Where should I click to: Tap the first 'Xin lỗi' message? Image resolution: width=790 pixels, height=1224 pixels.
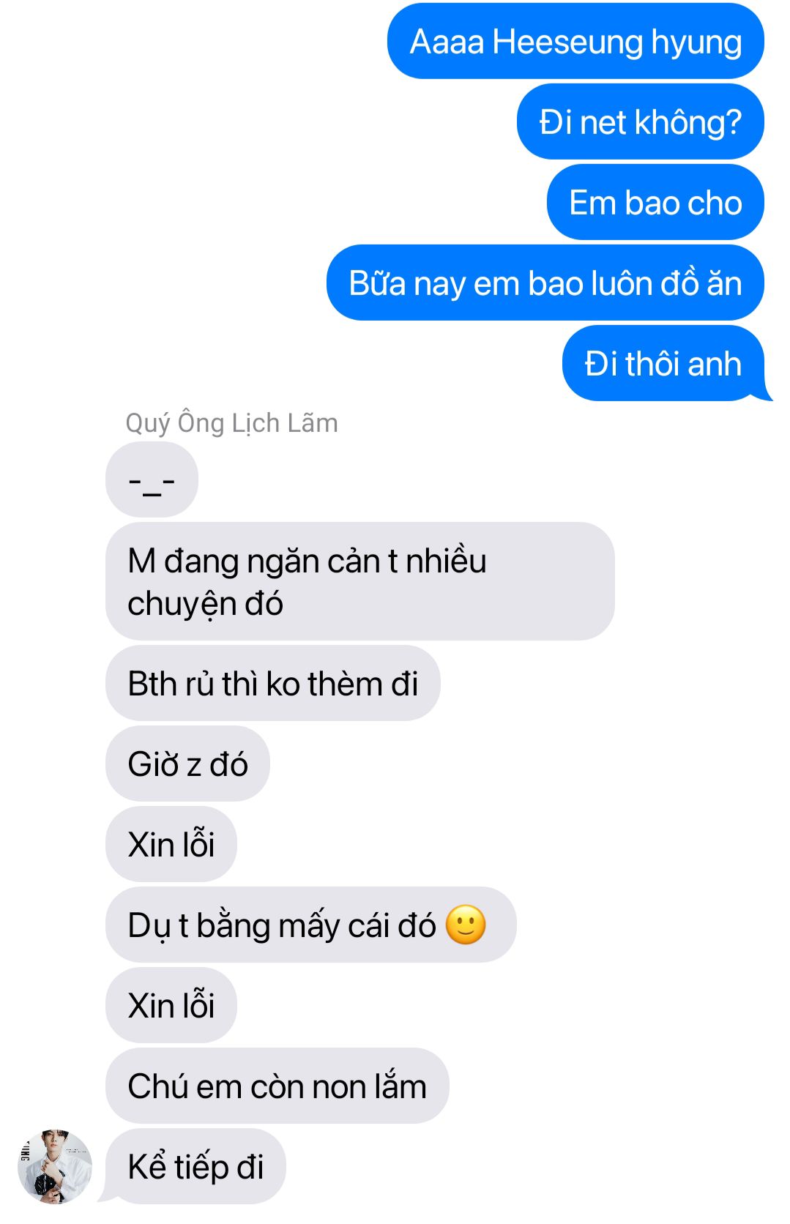(171, 844)
